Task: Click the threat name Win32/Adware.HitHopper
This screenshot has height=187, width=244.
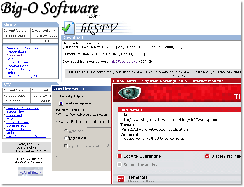Action: [x=154, y=130]
